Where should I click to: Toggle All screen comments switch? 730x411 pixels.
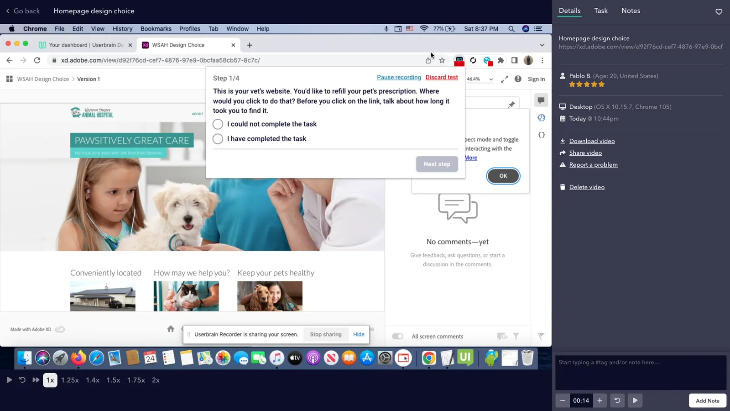[x=397, y=337]
